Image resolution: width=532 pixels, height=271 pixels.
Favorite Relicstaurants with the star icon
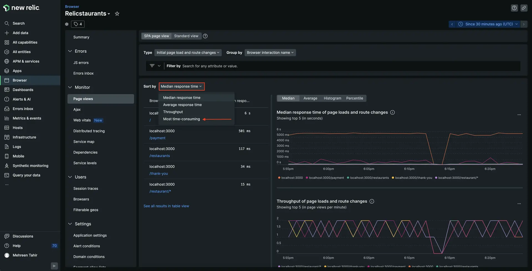click(x=117, y=14)
